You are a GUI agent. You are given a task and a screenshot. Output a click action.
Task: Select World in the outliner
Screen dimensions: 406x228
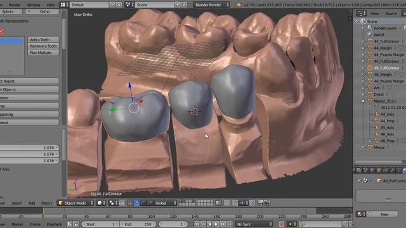pyautogui.click(x=379, y=35)
